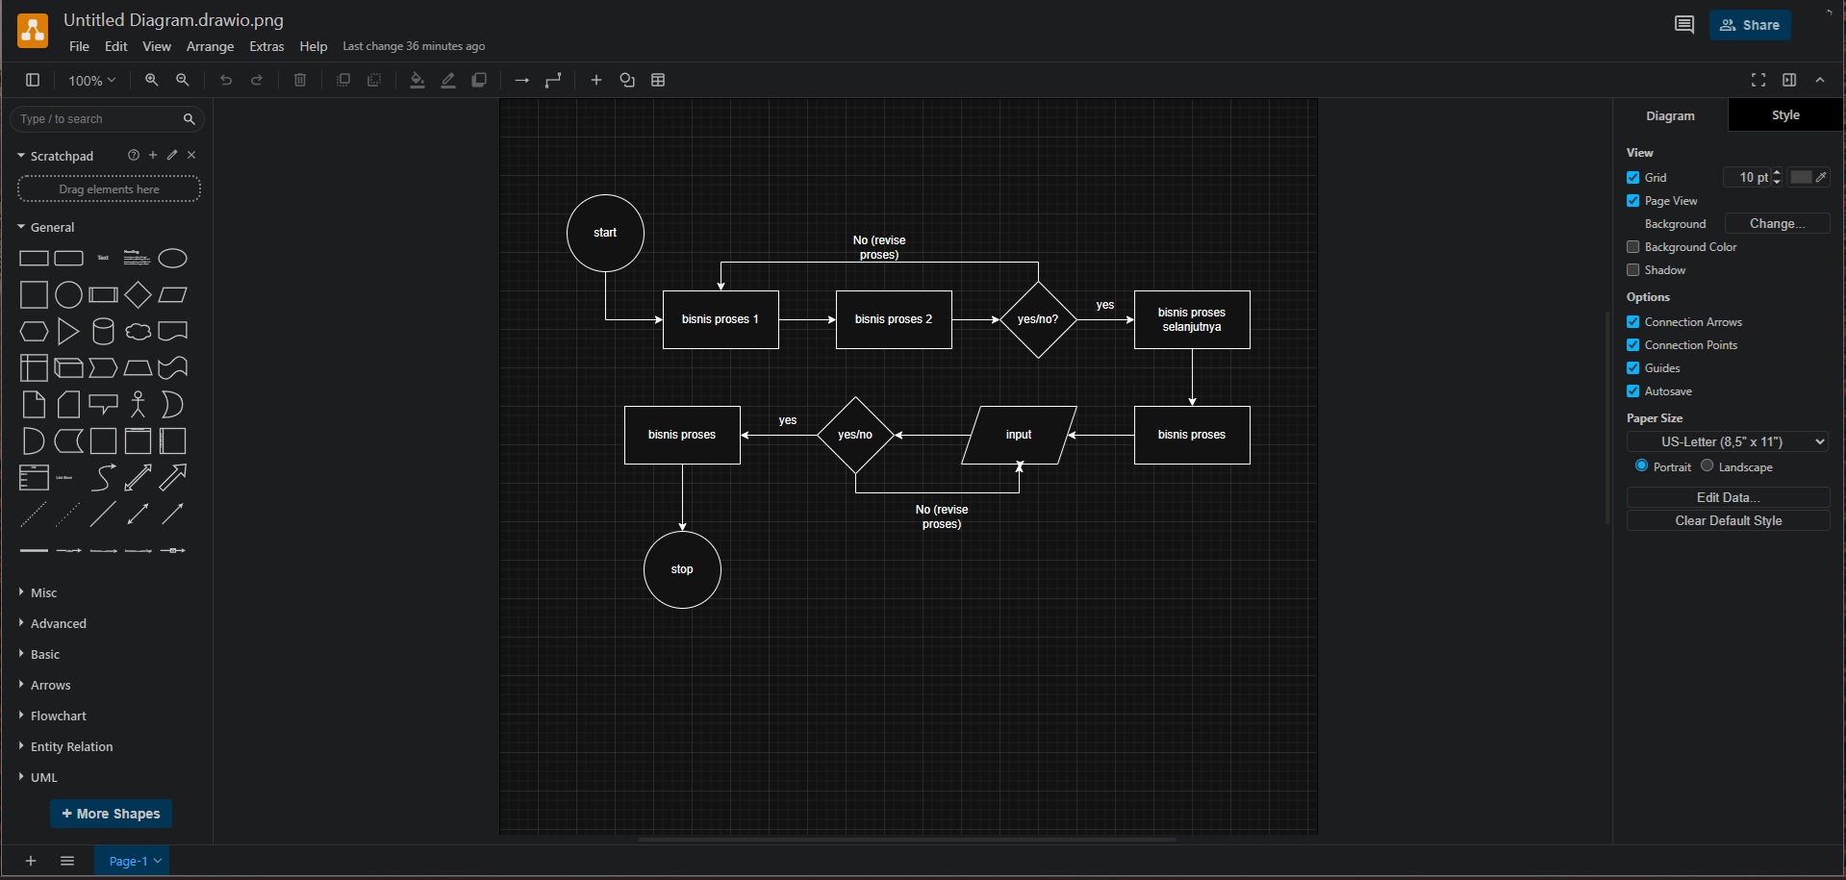Click the insert page plus icon
This screenshot has width=1846, height=880.
pos(31,861)
